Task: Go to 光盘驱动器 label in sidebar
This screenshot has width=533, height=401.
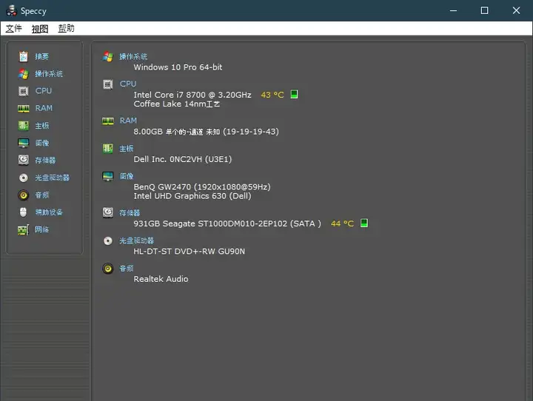Action: 52,178
